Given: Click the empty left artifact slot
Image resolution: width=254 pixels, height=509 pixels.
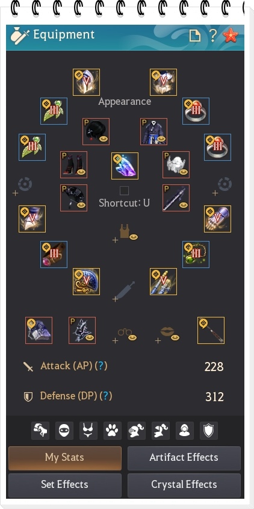Looking at the screenshot, I should click(x=25, y=185).
